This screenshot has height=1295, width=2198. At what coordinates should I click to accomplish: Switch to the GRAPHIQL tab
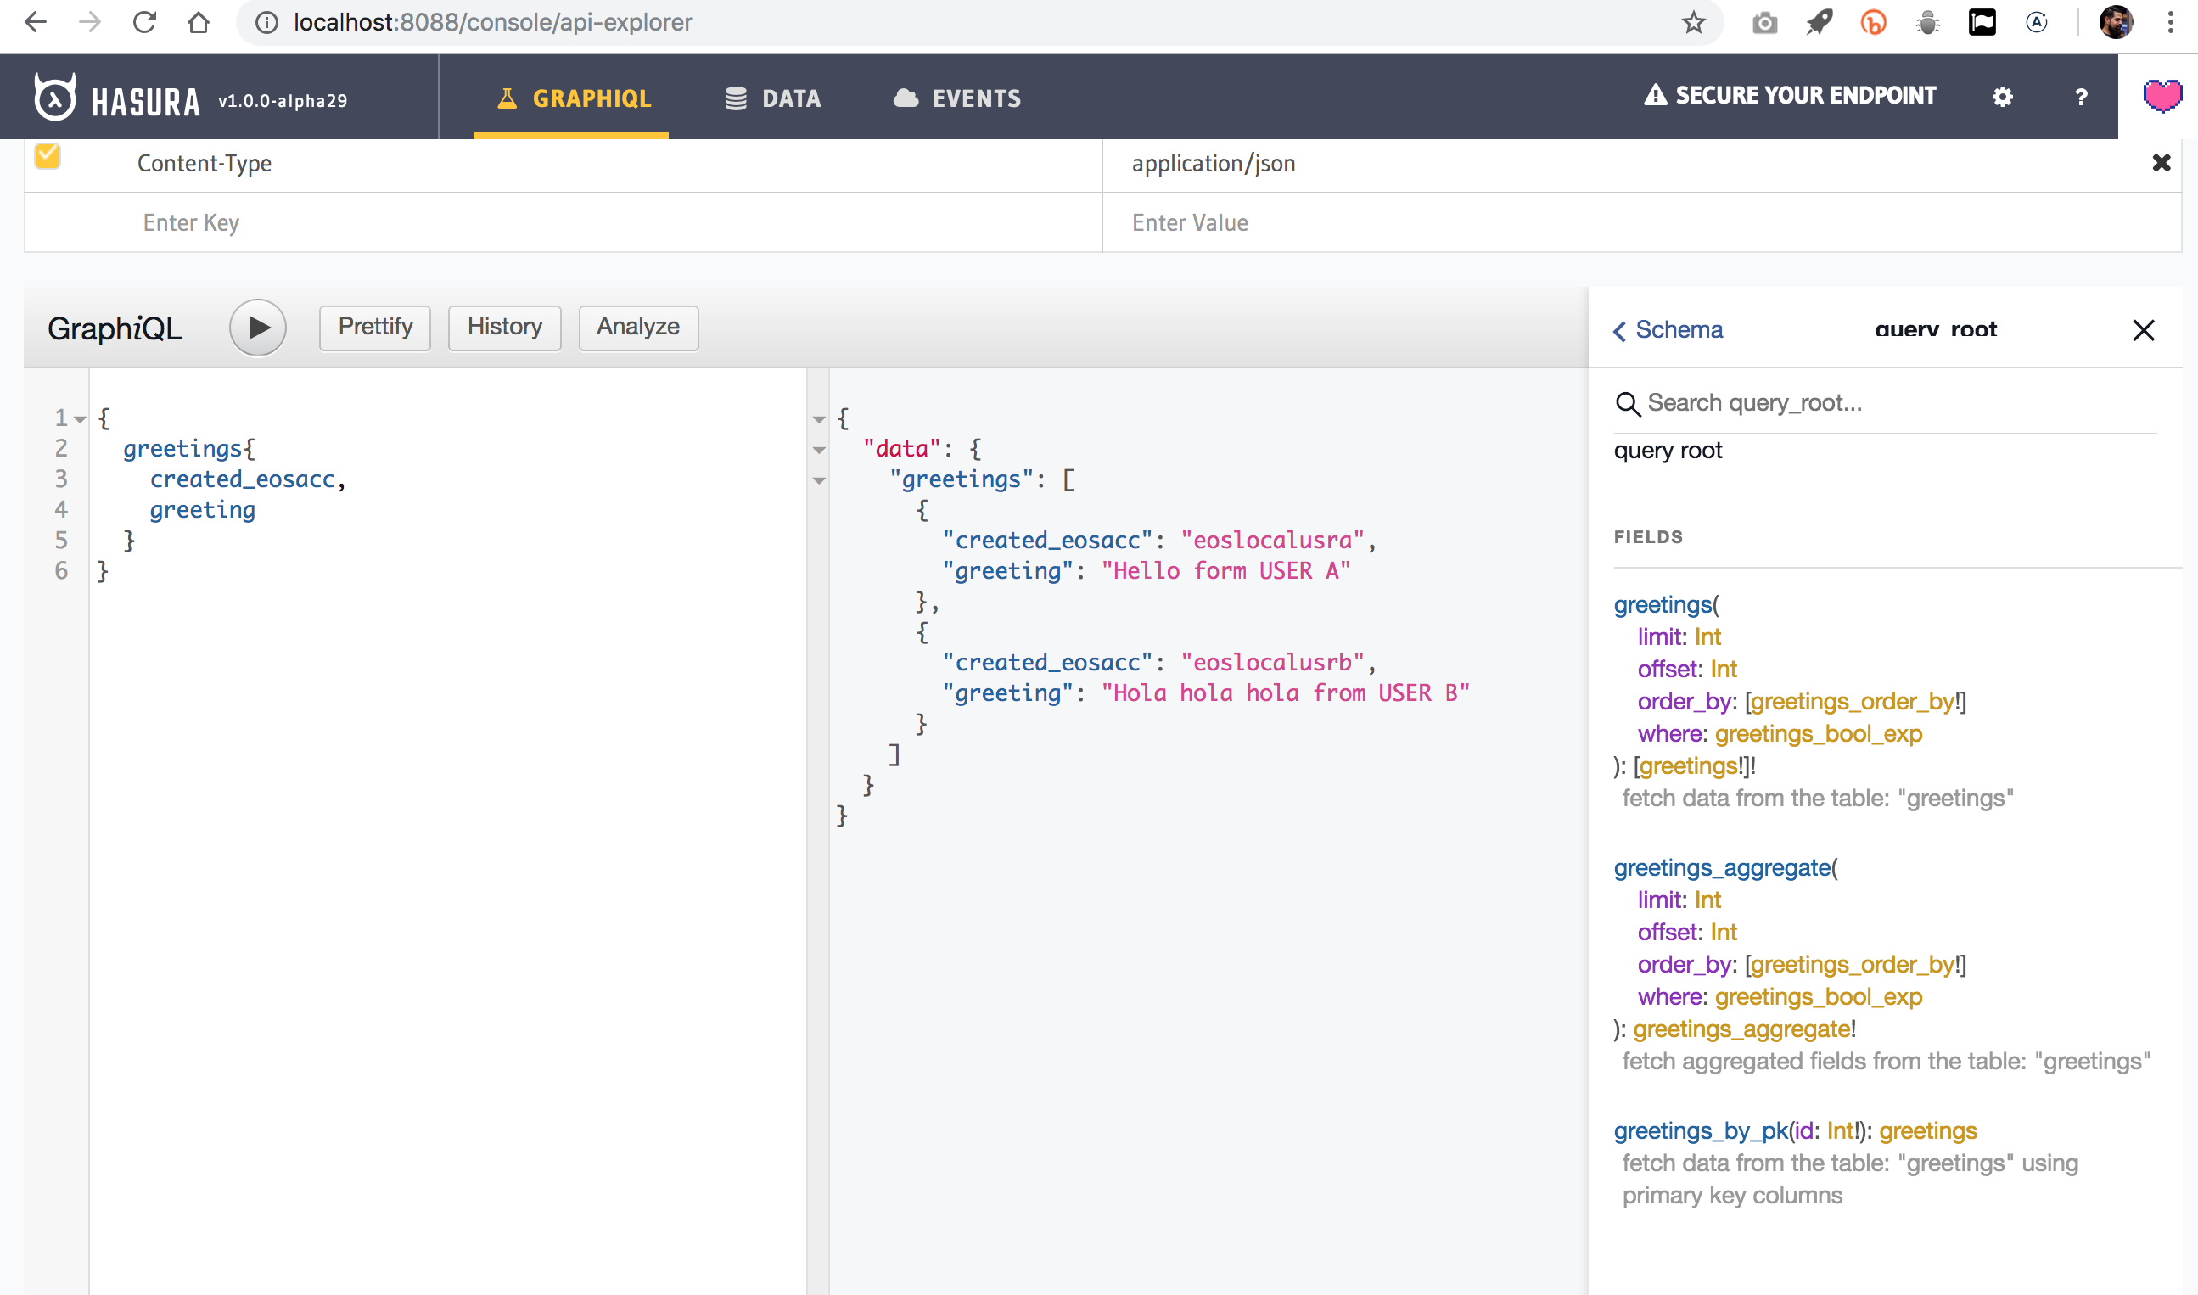click(572, 98)
